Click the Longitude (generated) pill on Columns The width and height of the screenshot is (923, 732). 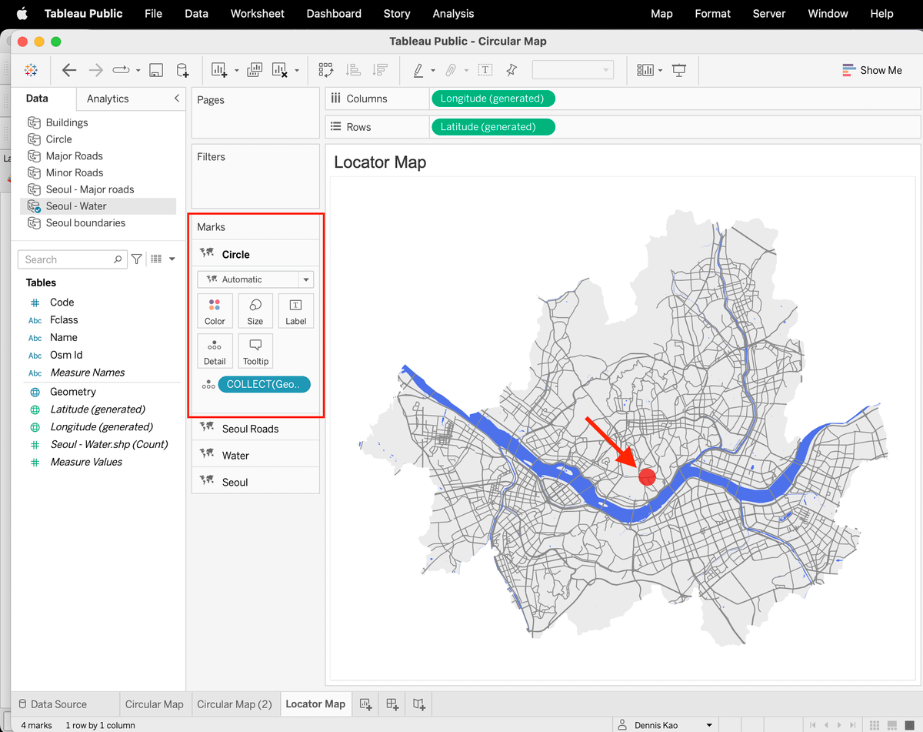click(x=493, y=99)
